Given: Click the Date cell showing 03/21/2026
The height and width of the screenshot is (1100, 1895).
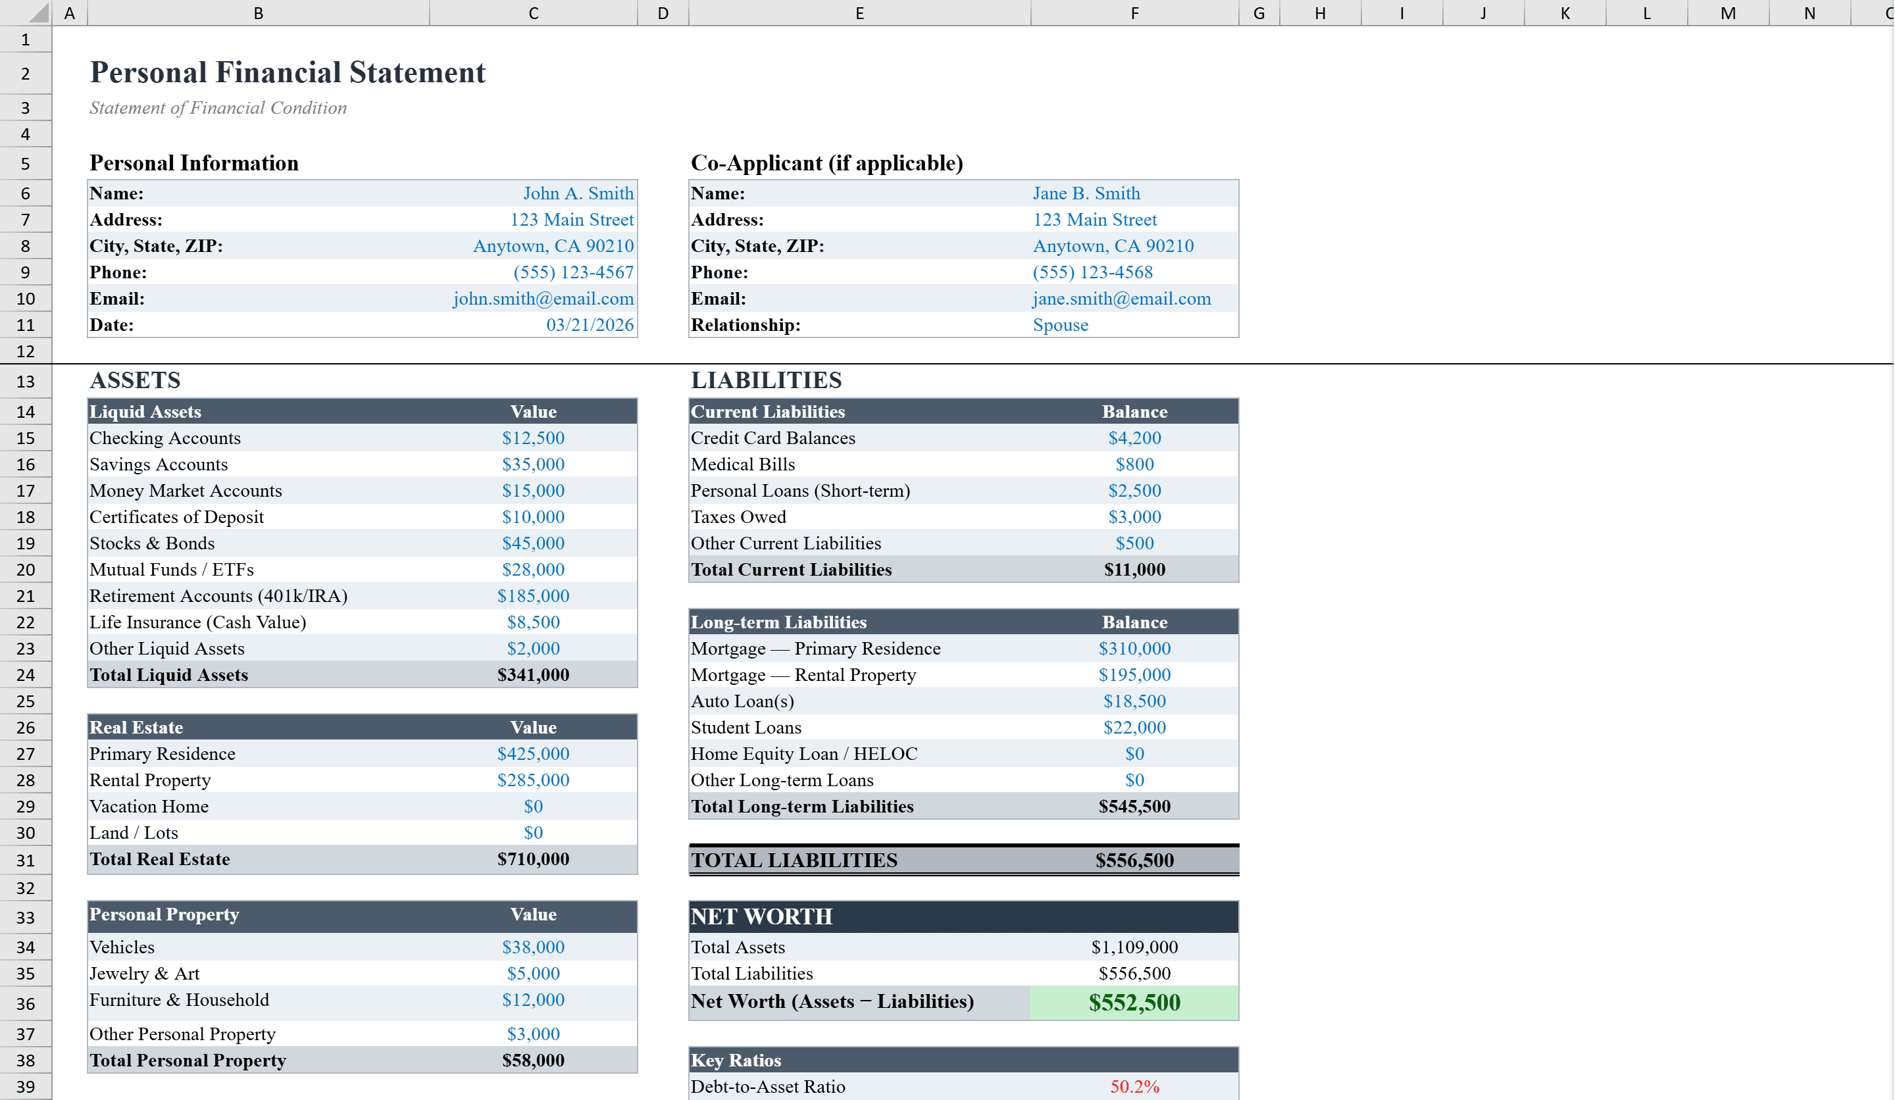Looking at the screenshot, I should pos(590,324).
